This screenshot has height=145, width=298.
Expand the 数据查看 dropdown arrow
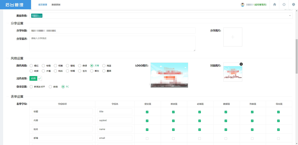pyautogui.click(x=290, y=16)
